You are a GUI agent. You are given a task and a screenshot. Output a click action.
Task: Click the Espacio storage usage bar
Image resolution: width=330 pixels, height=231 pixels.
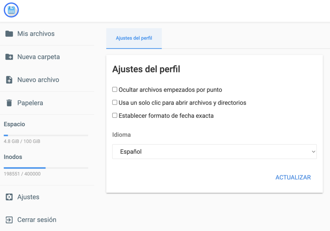pyautogui.click(x=46, y=135)
